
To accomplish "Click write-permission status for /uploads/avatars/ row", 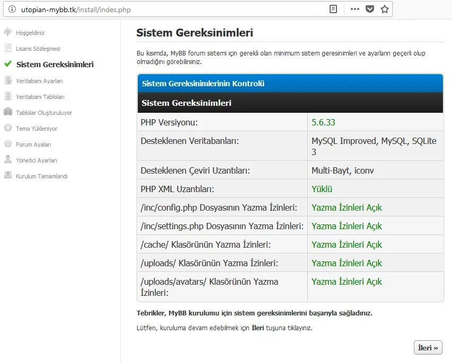I will click(x=347, y=282).
